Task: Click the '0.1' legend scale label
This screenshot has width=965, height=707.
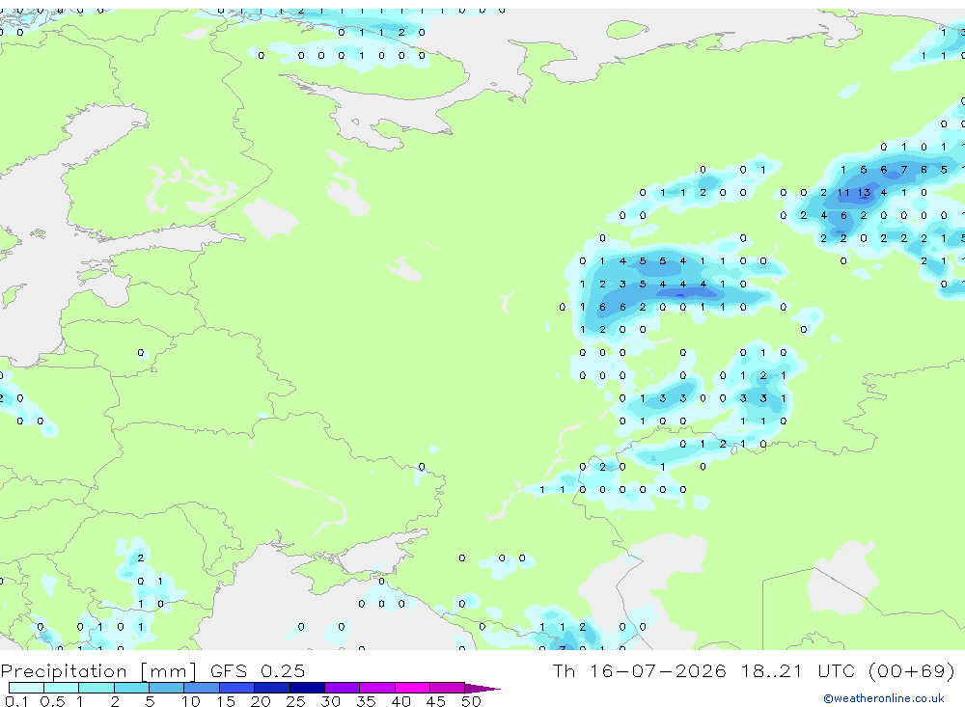Action: point(16,701)
